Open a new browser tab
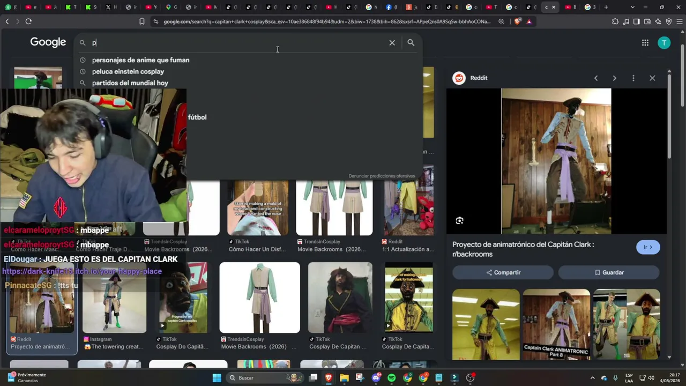Screen dimensions: 686x386 [x=606, y=7]
